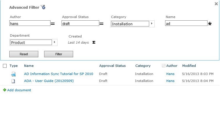Click the equals operator icon beside Approval Status
220x116 pixels.
(x=102, y=24)
